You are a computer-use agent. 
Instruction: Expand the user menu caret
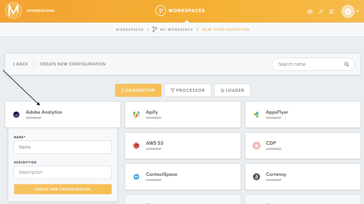pos(357,11)
